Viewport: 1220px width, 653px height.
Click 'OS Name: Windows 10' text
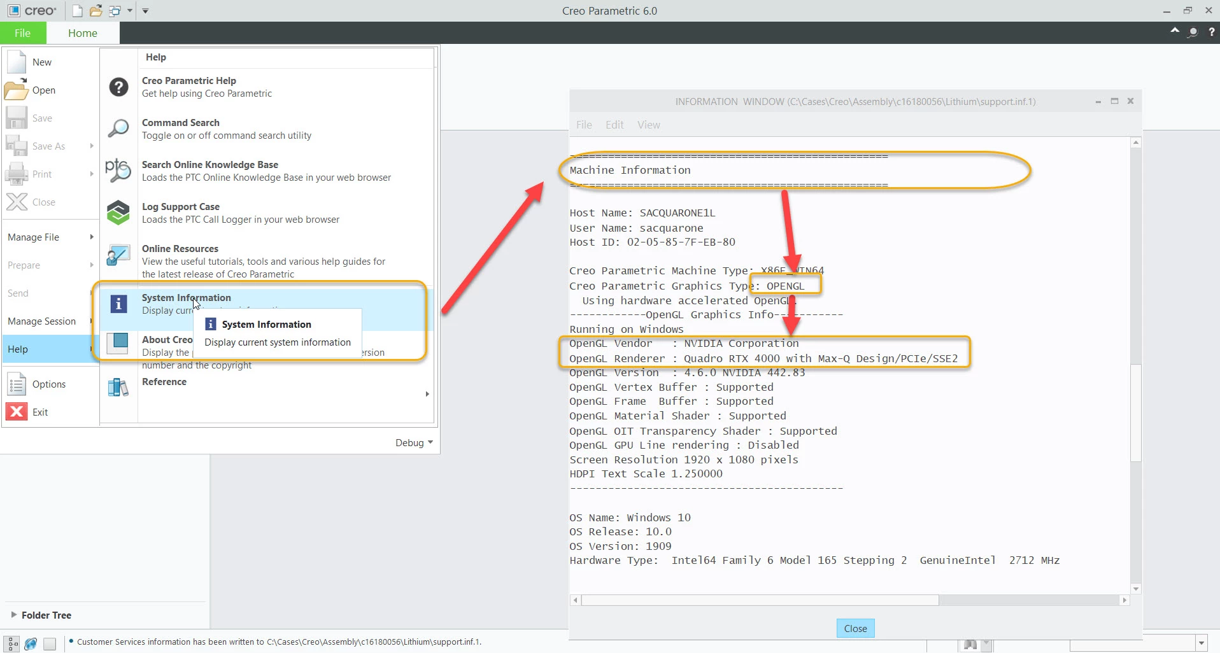point(630,517)
